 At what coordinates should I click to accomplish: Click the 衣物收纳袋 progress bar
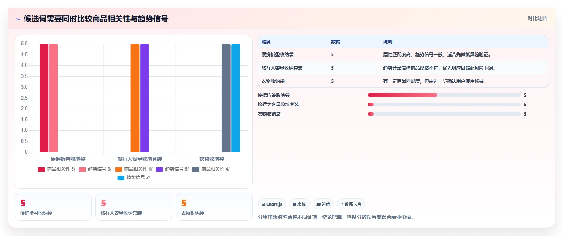click(x=444, y=114)
